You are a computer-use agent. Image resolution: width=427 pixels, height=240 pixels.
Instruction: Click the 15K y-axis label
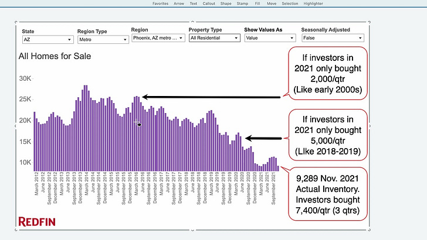click(x=25, y=142)
